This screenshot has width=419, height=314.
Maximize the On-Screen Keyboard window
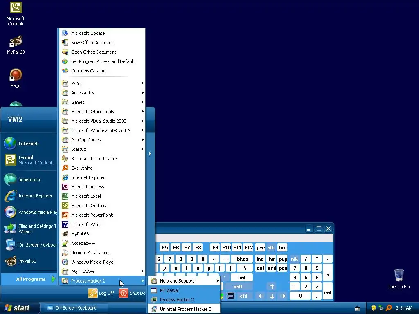pyautogui.click(x=318, y=229)
